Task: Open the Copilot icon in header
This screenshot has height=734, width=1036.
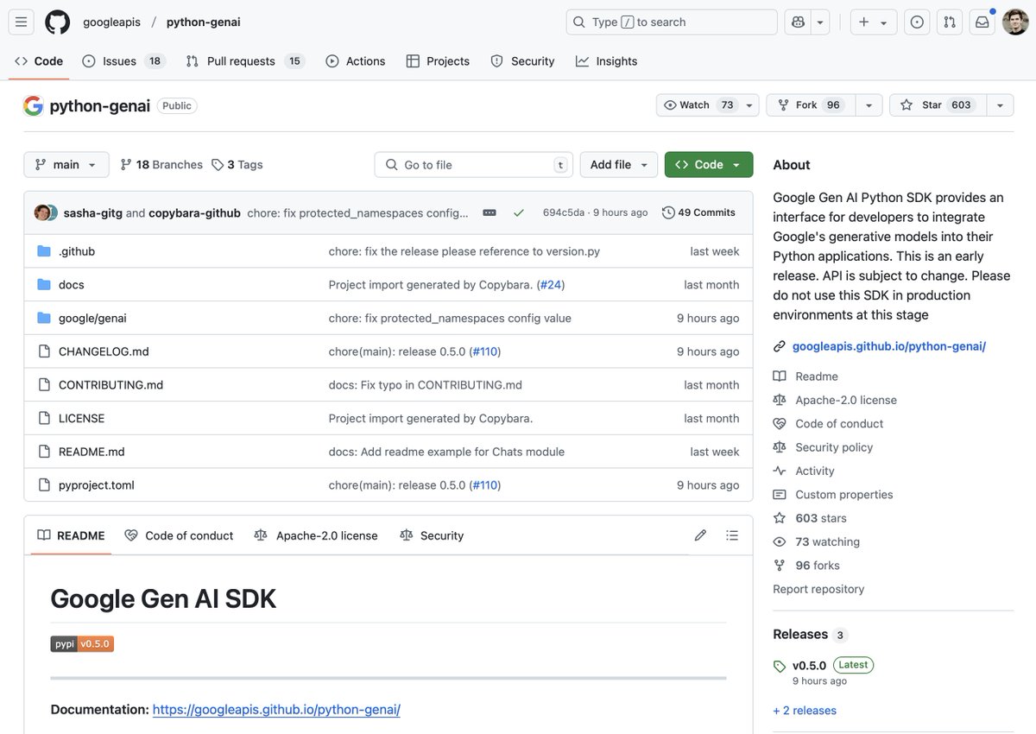Action: (796, 22)
